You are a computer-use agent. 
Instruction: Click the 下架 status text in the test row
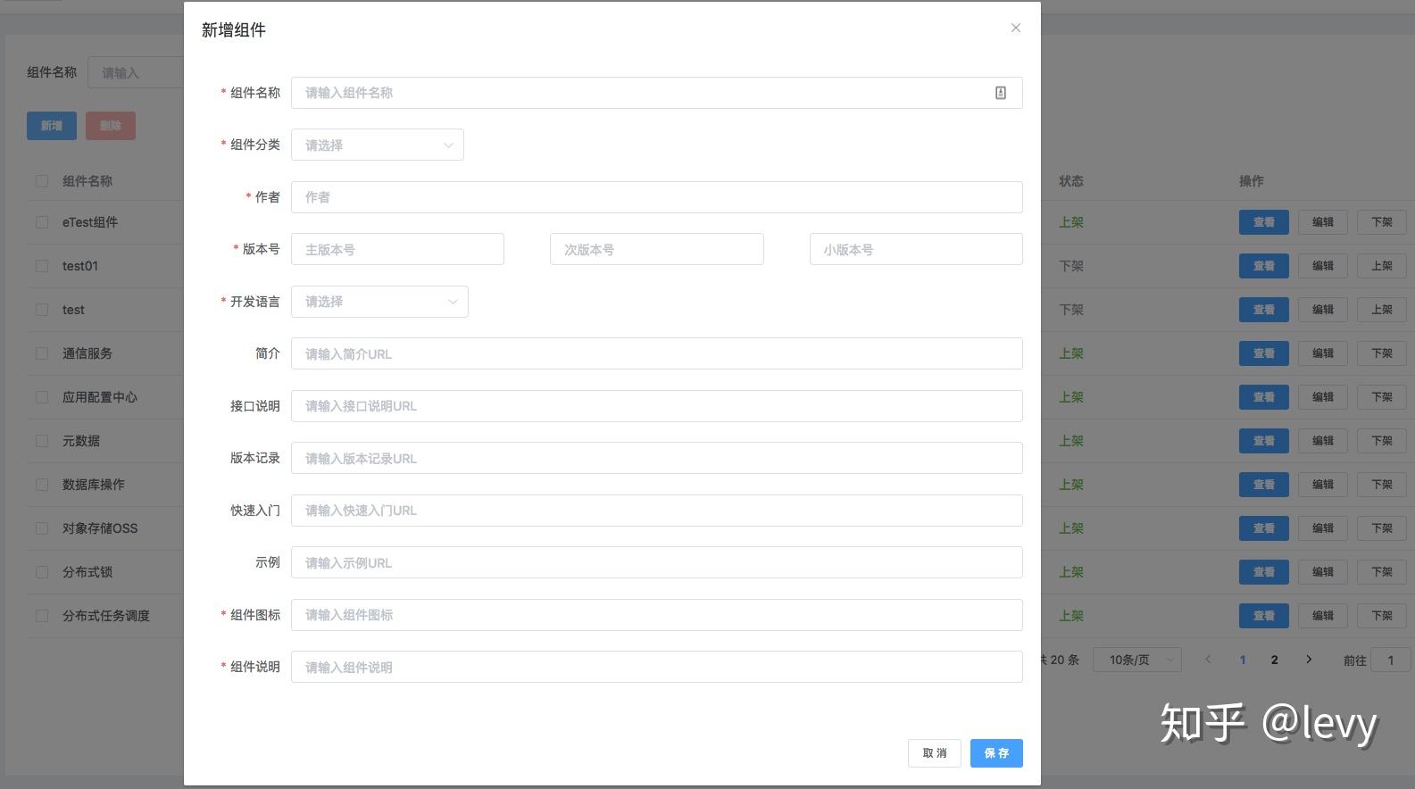[1071, 310]
